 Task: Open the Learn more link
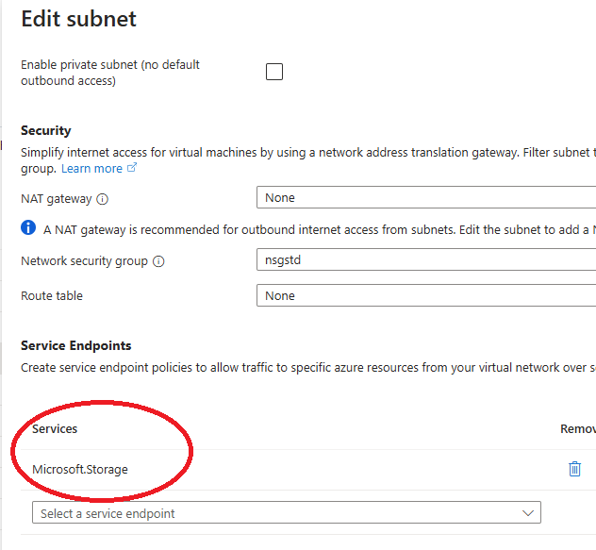[x=91, y=169]
